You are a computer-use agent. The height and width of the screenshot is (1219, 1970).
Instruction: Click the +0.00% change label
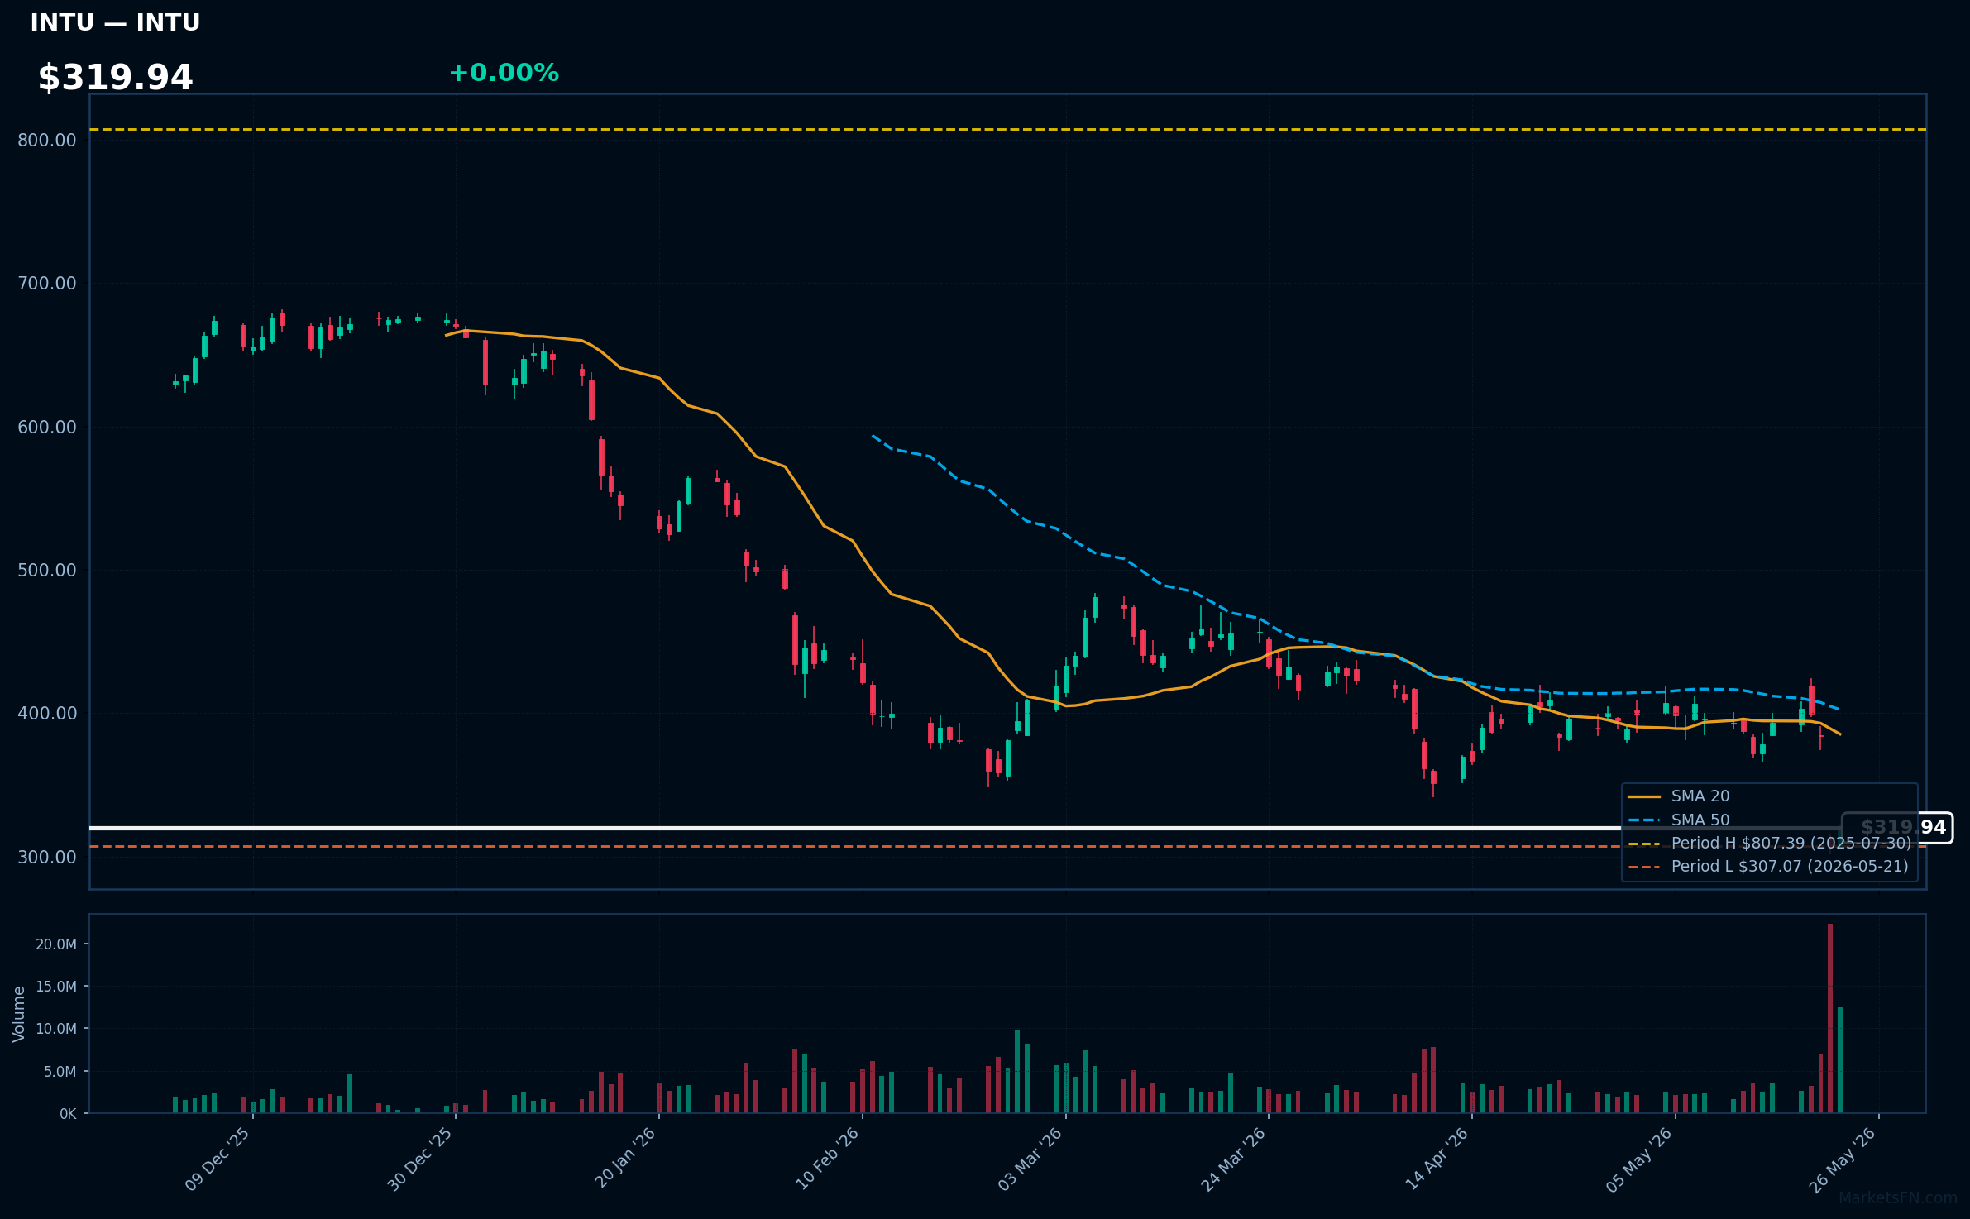coord(504,73)
